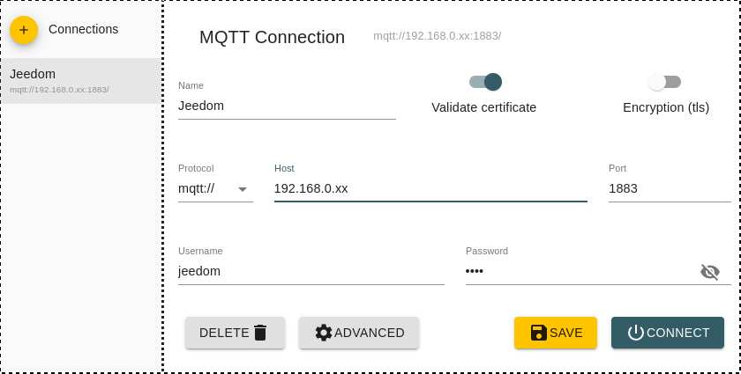Click the floppy disk icon on Save
This screenshot has height=374, width=741.
pos(538,333)
